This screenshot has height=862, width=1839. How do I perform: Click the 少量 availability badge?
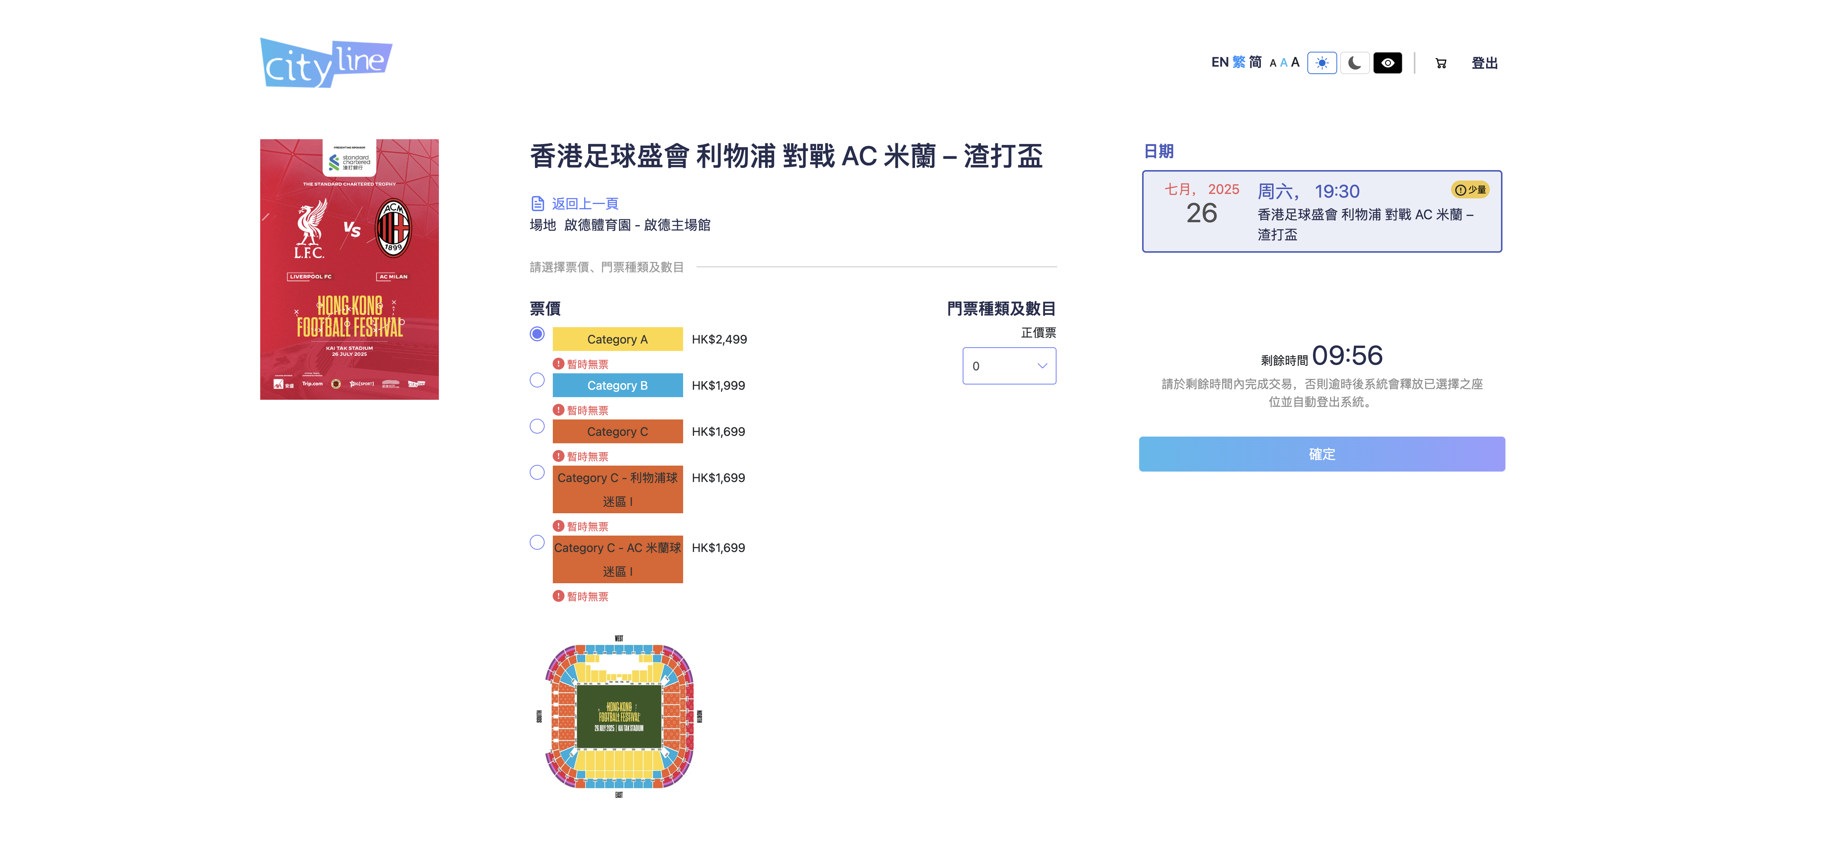pyautogui.click(x=1470, y=190)
